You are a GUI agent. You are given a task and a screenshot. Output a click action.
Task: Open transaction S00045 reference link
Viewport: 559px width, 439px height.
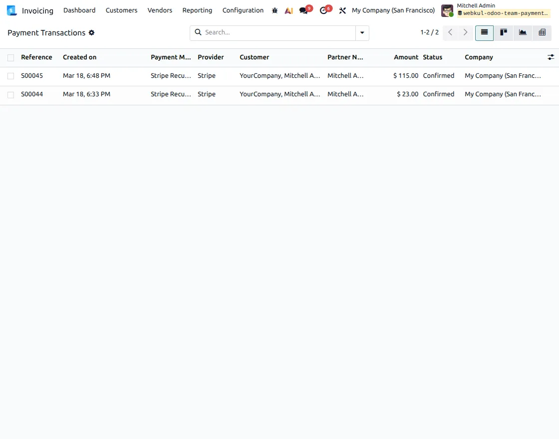31,75
